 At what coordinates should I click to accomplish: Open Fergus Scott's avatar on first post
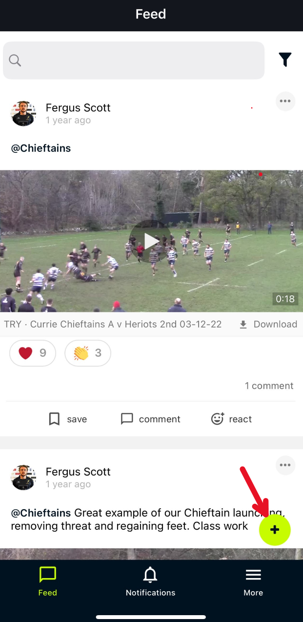click(23, 113)
